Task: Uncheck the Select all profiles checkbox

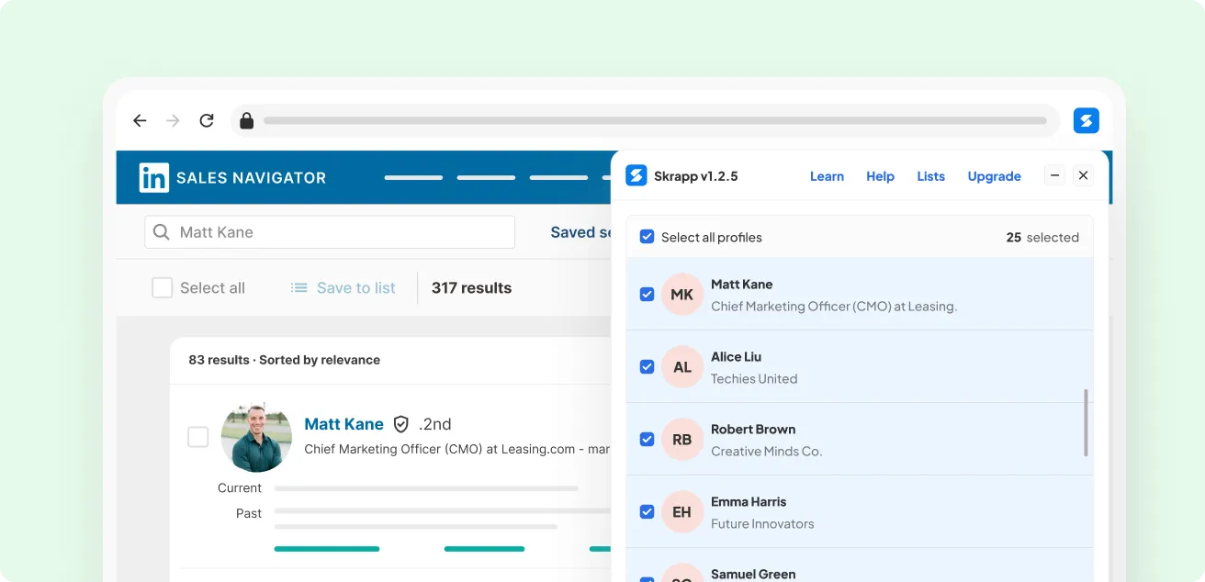Action: pyautogui.click(x=647, y=236)
